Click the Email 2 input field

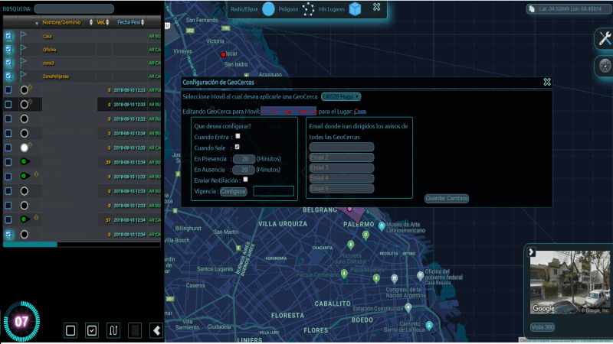coord(341,157)
